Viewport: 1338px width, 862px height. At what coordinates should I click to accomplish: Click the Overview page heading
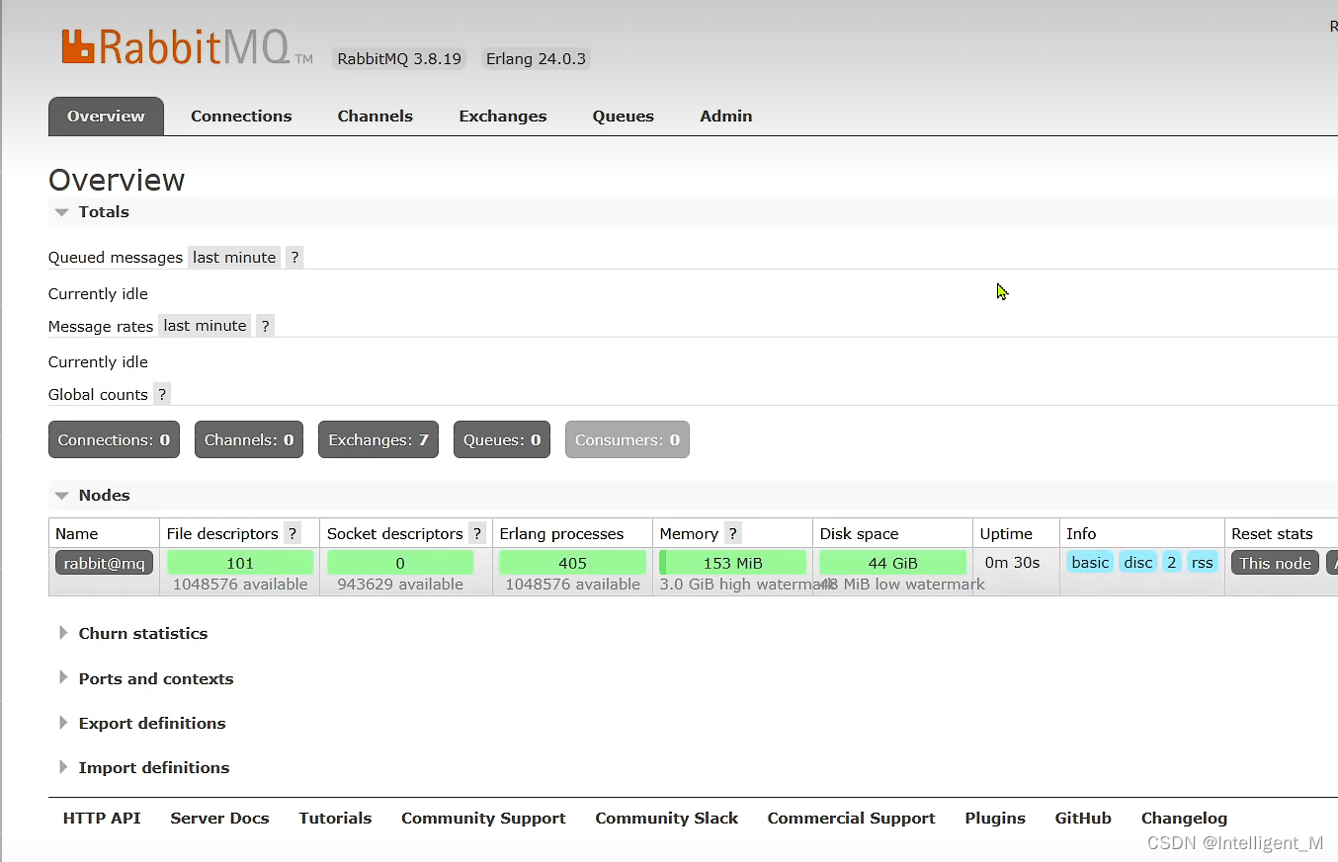coord(117,180)
